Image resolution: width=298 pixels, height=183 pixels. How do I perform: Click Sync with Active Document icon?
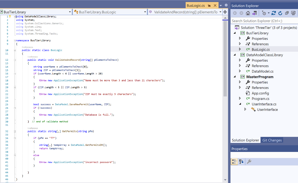tap(274, 13)
